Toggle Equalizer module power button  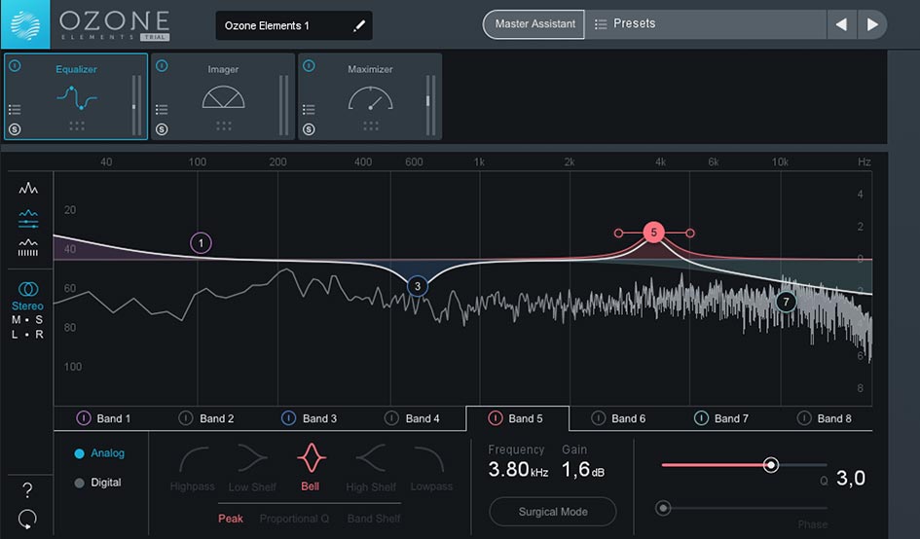click(x=15, y=66)
